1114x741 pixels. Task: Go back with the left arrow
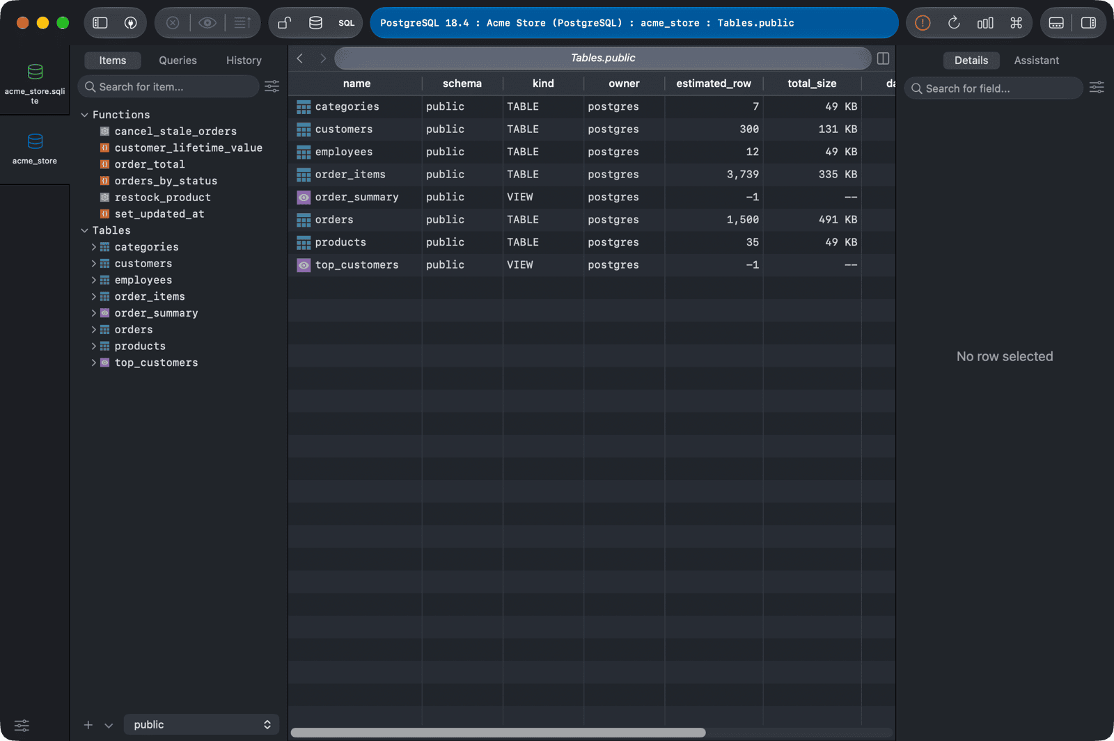(x=300, y=58)
